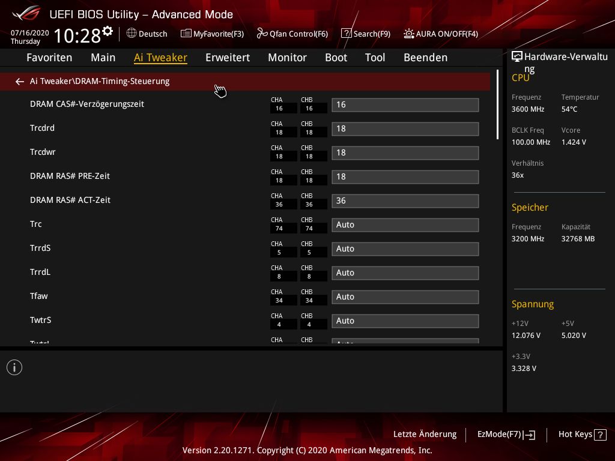Open the Hot Keys question mark icon

click(x=600, y=435)
